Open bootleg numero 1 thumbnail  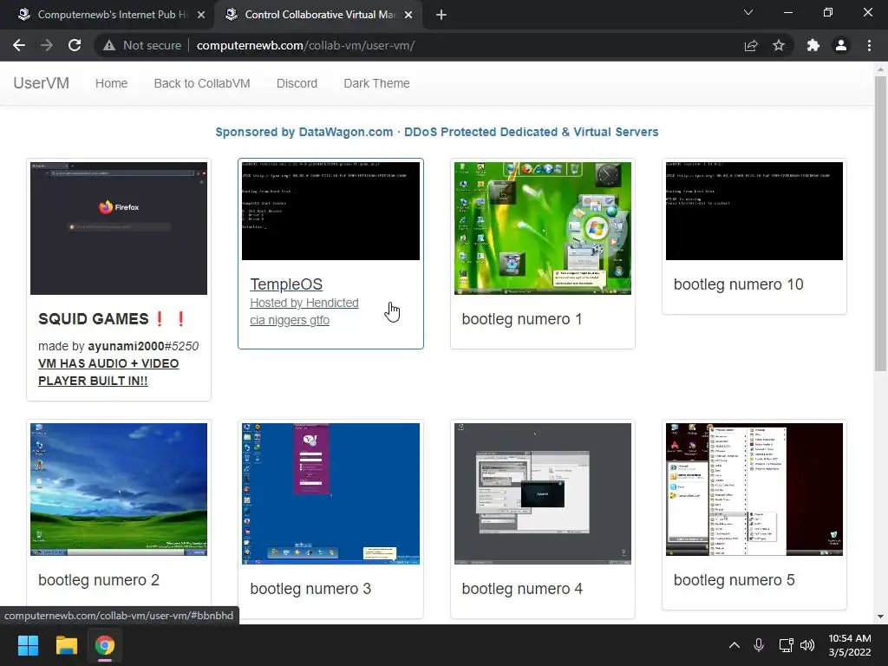[x=543, y=228]
